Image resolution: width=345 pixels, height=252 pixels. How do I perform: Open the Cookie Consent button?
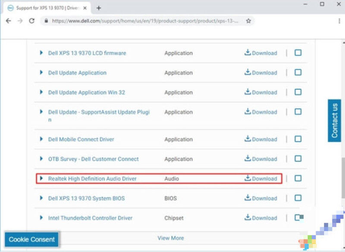click(x=31, y=239)
